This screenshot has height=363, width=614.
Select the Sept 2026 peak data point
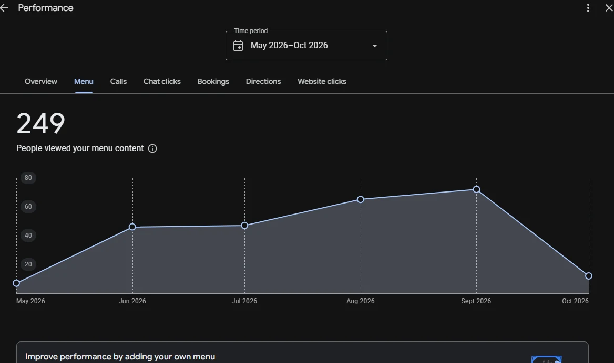tap(477, 189)
